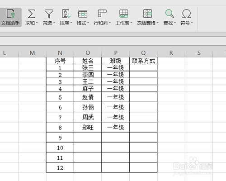The width and height of the screenshot is (226, 181).
Task: Select the 一年级 cell in 张三's row
Action: (x=116, y=68)
